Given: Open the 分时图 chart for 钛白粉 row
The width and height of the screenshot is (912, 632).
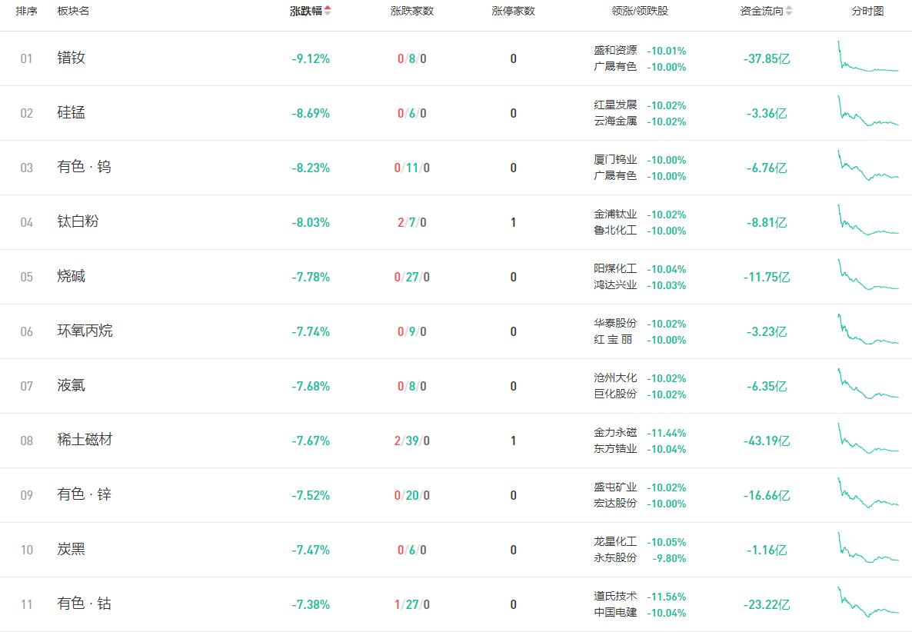Looking at the screenshot, I should click(x=868, y=221).
